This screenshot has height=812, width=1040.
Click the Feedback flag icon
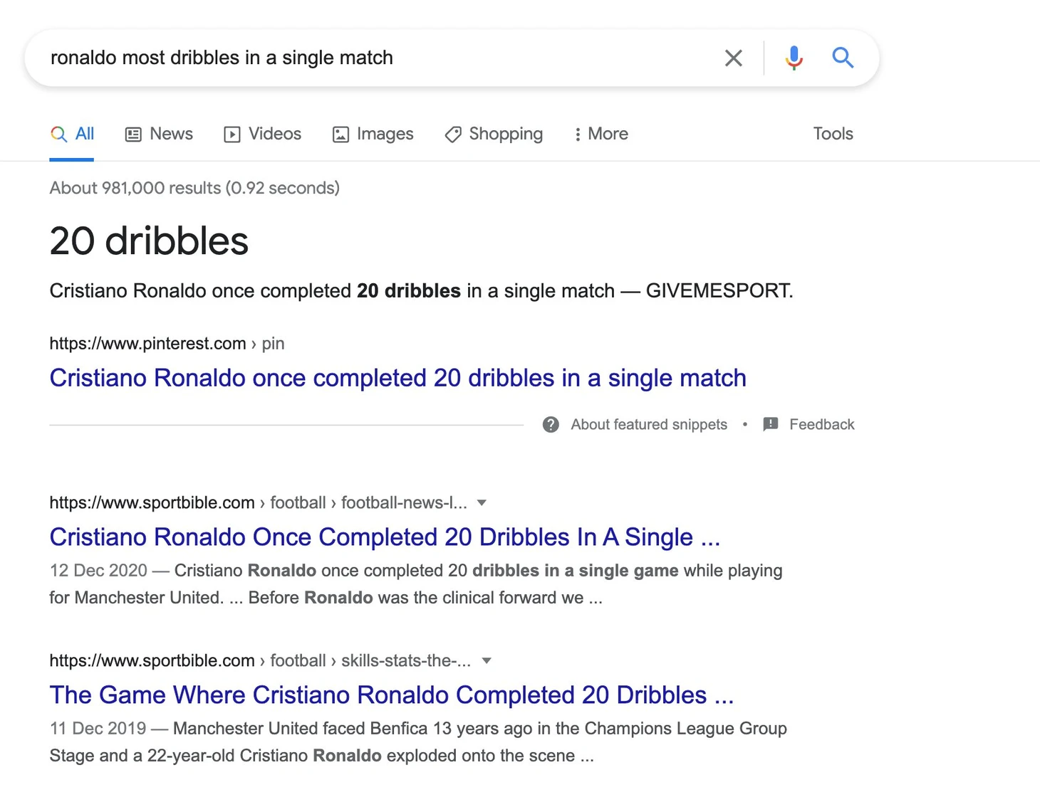770,425
